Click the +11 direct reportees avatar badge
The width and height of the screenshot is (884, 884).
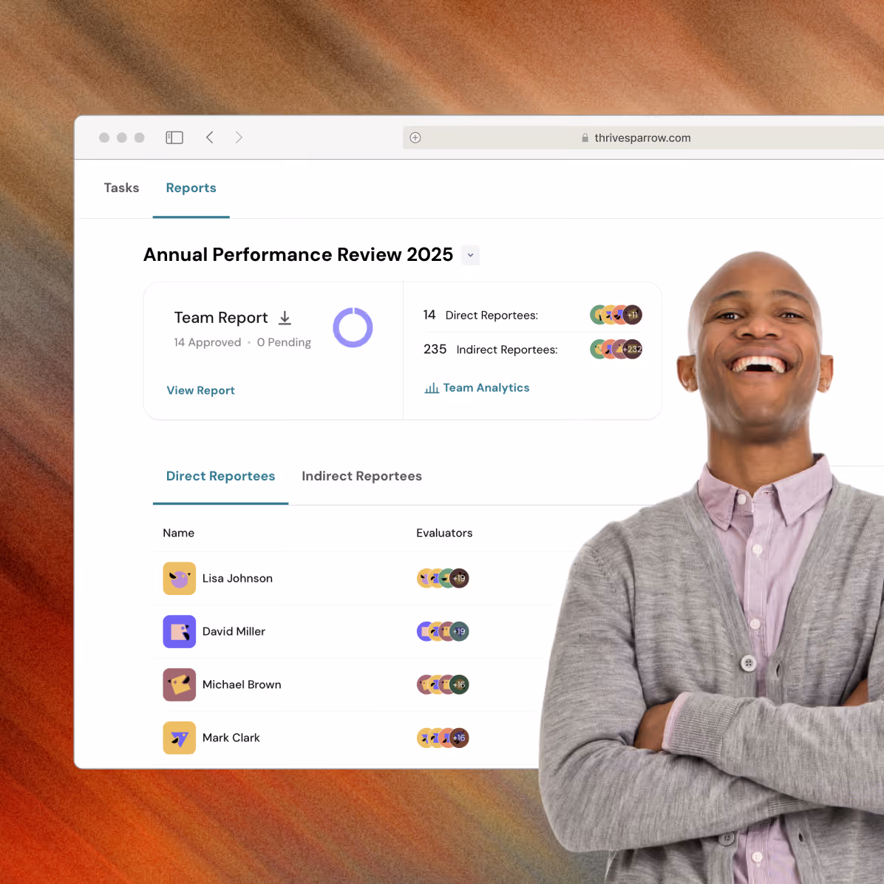coord(633,315)
